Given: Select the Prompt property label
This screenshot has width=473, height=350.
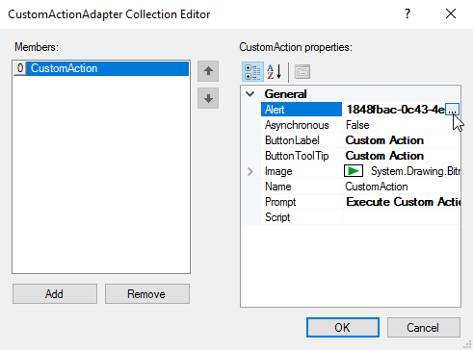Looking at the screenshot, I should point(302,202).
